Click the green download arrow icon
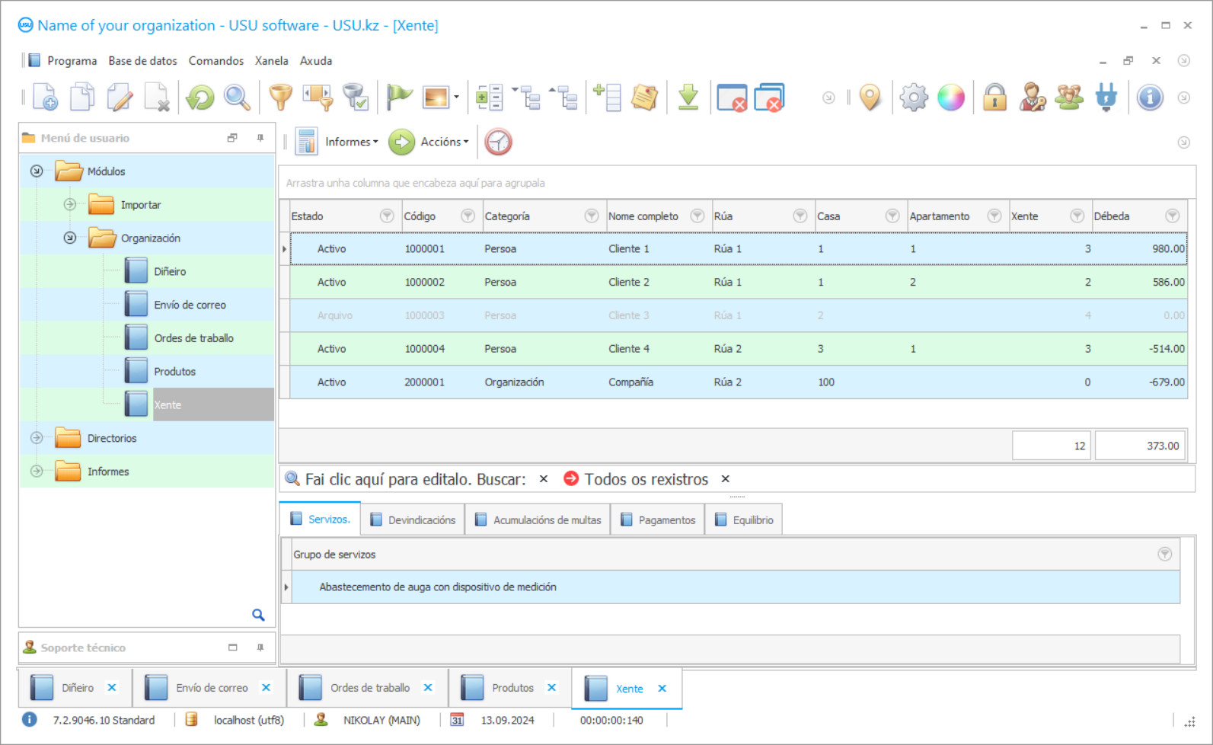This screenshot has width=1213, height=745. click(688, 98)
